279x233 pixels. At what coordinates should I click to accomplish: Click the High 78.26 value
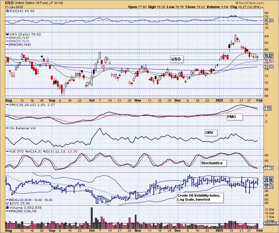pos(157,7)
